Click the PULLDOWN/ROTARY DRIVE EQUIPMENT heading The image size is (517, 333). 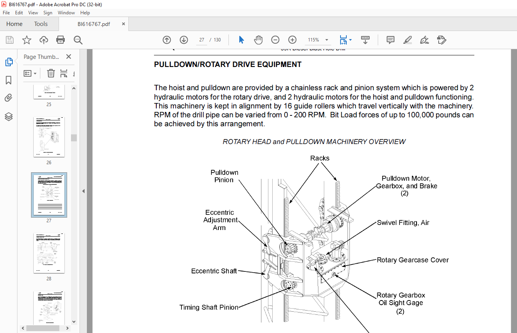228,65
